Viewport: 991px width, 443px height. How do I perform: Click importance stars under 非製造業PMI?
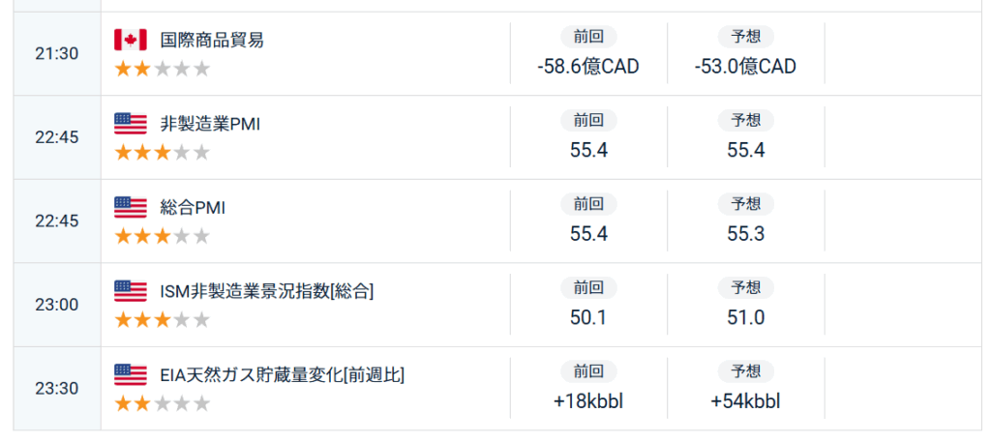(162, 152)
